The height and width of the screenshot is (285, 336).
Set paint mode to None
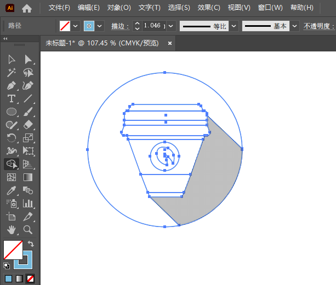pos(30,278)
